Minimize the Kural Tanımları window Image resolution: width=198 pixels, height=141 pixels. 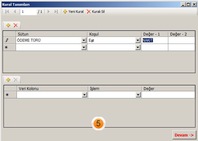(183, 4)
